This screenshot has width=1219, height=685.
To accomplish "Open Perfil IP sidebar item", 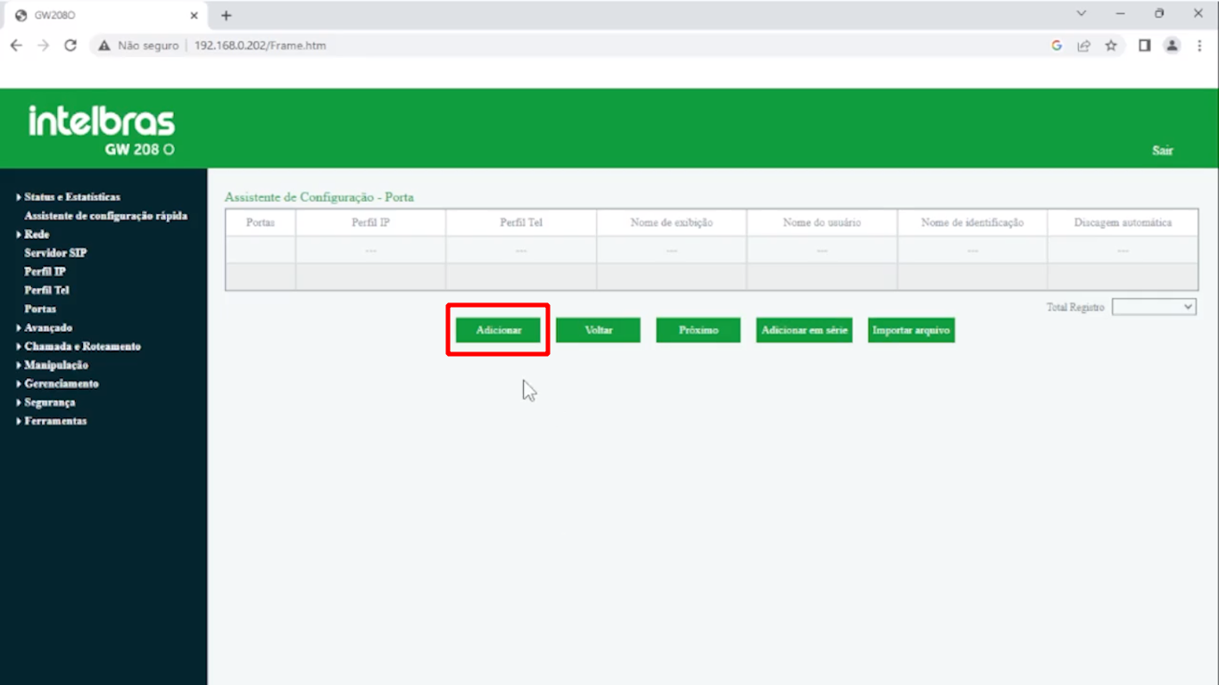I will pyautogui.click(x=45, y=272).
